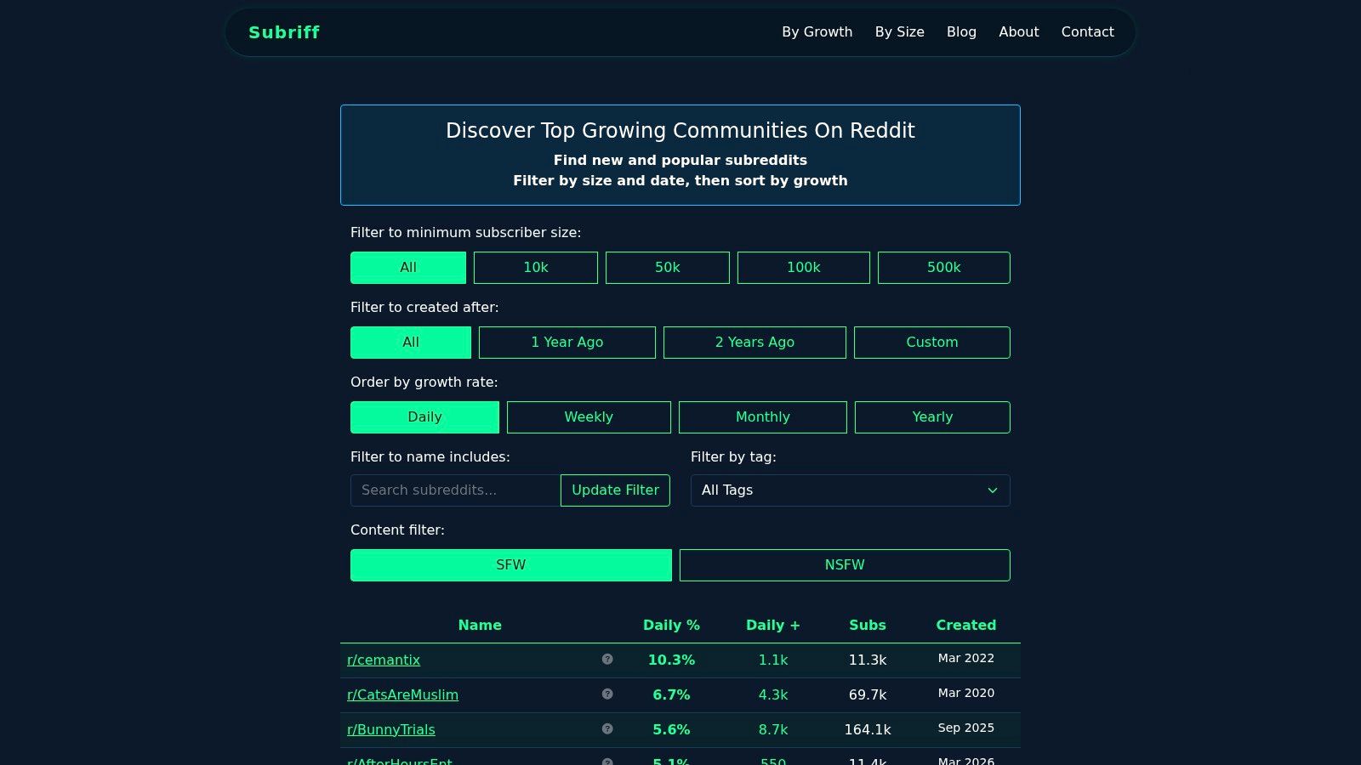The width and height of the screenshot is (1361, 765).
Task: Select the SFW content filter
Action: pos(511,565)
